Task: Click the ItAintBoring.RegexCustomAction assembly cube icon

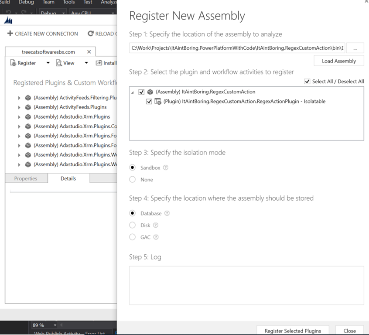Action: point(150,92)
